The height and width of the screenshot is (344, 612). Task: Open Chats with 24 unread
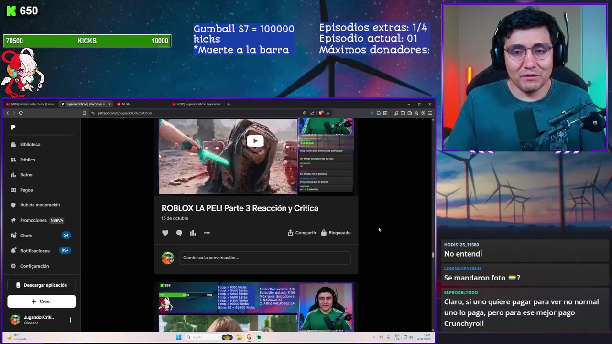click(x=41, y=236)
